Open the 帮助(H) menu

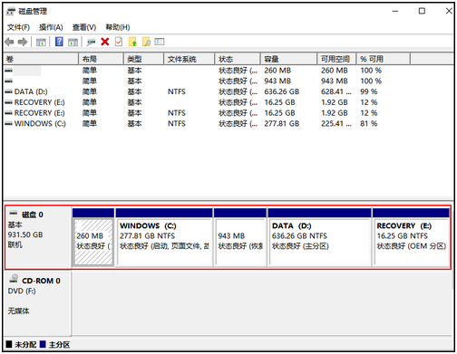tap(118, 27)
